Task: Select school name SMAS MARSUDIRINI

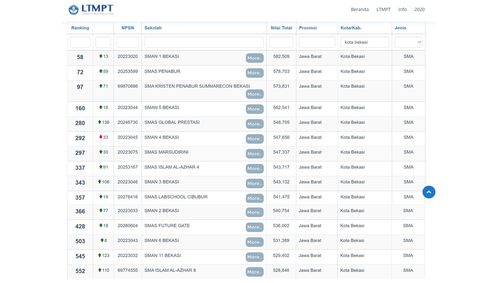Action: pyautogui.click(x=167, y=153)
